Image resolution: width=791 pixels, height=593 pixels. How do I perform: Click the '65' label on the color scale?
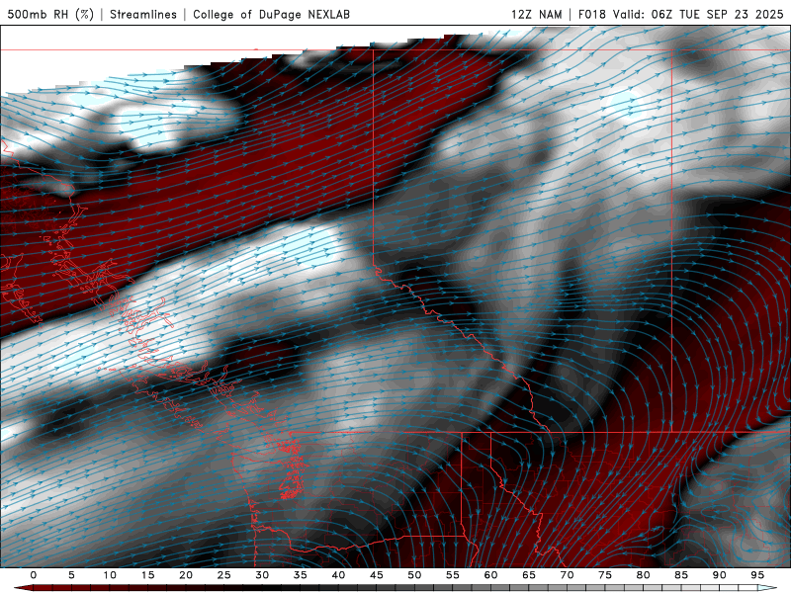[529, 575]
